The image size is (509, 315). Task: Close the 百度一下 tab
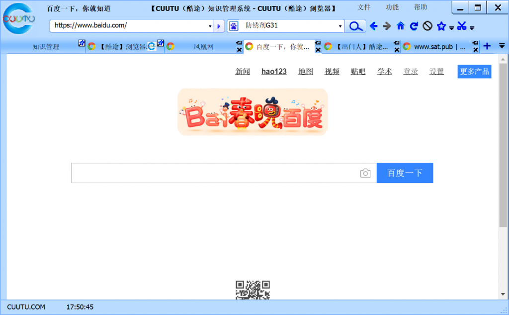[318, 50]
